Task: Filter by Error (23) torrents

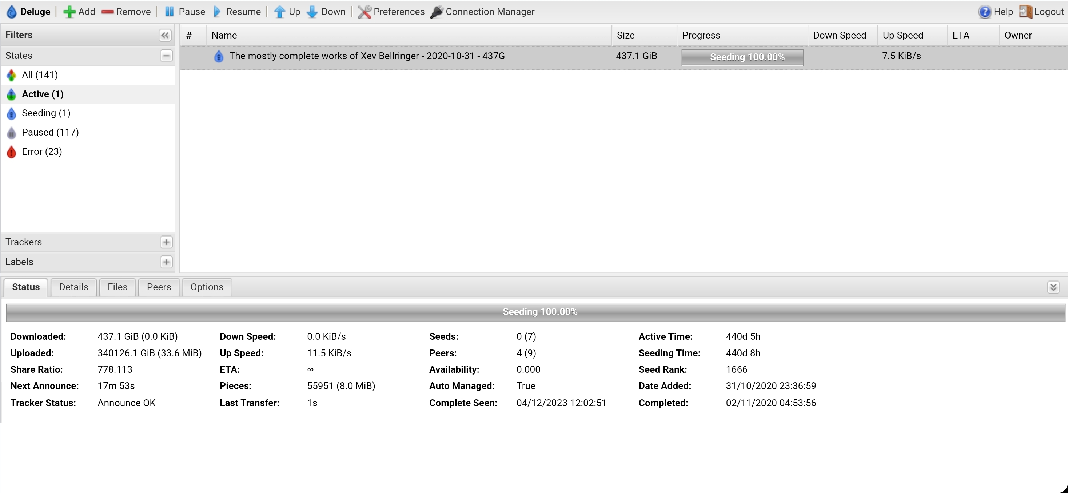Action: [87, 151]
